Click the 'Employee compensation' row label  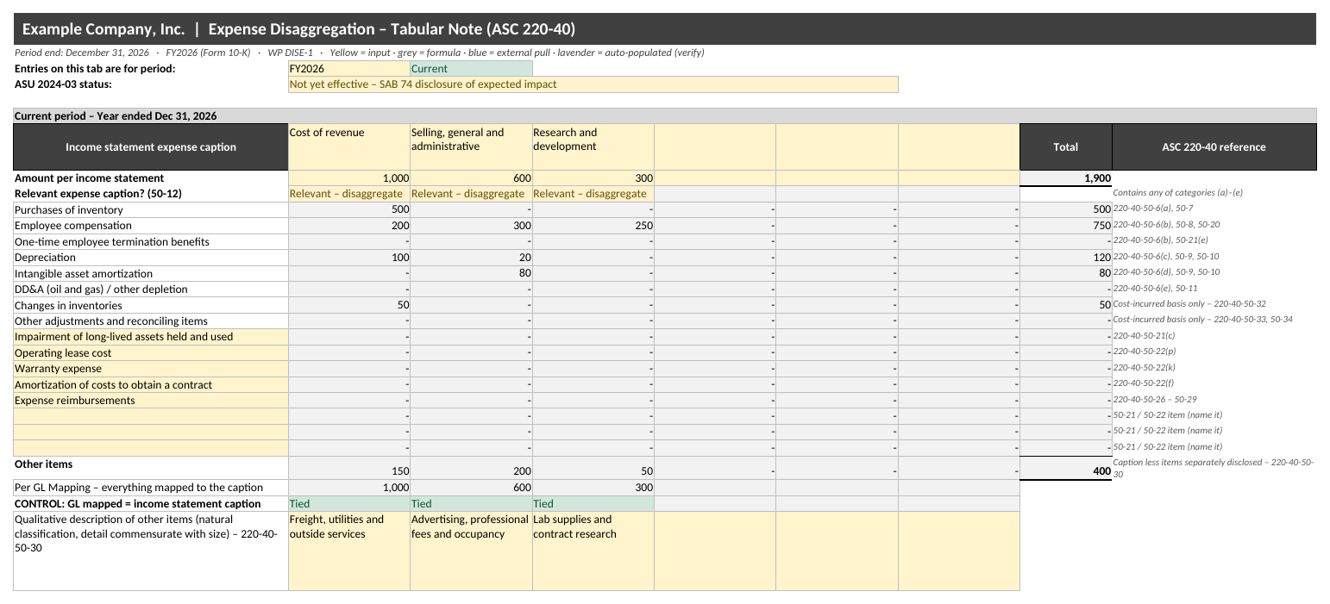pos(151,226)
